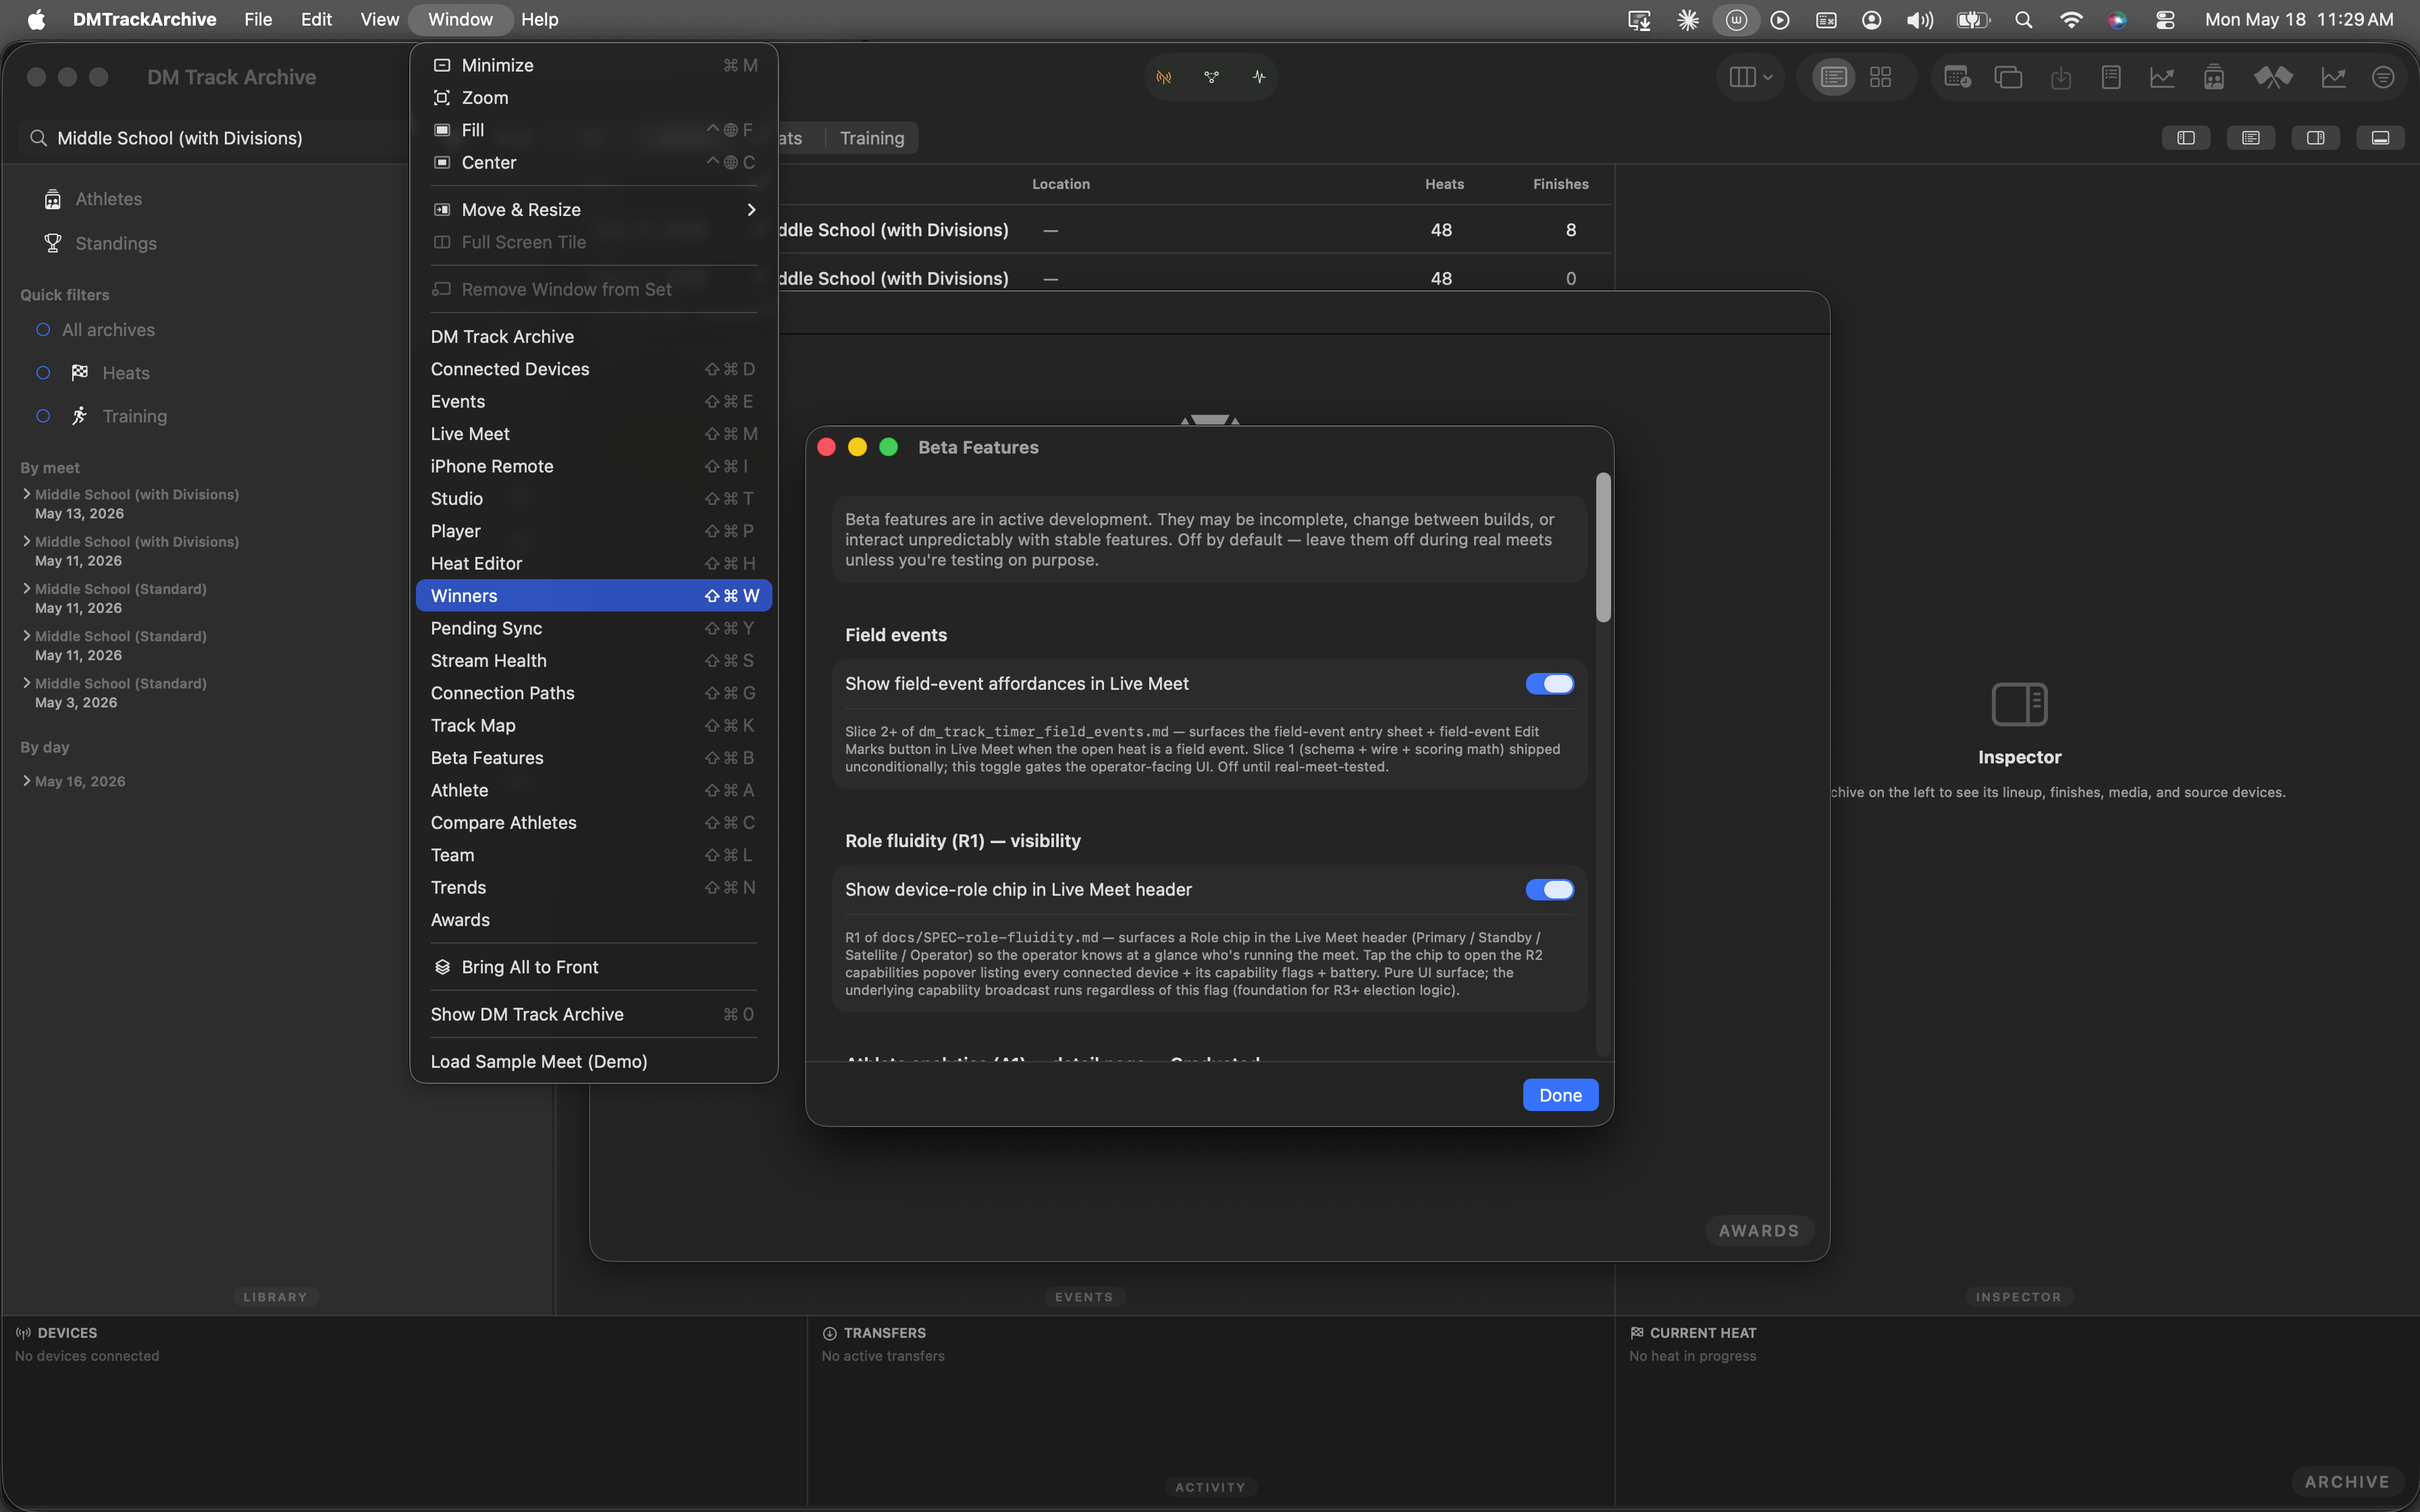The width and height of the screenshot is (2420, 1512).
Task: Toggle the bottom activity panel button
Action: (x=2381, y=138)
